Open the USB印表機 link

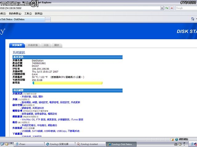click(50, 131)
